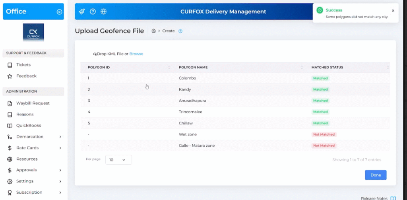
Task: Click the rocket icon in top header
Action: point(82,12)
